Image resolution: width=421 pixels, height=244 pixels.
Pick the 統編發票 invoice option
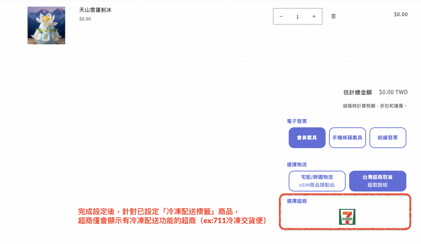(x=388, y=138)
